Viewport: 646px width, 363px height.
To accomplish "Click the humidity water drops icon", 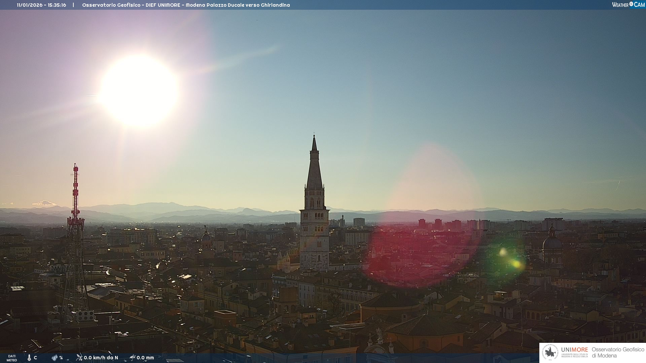I will coord(55,358).
